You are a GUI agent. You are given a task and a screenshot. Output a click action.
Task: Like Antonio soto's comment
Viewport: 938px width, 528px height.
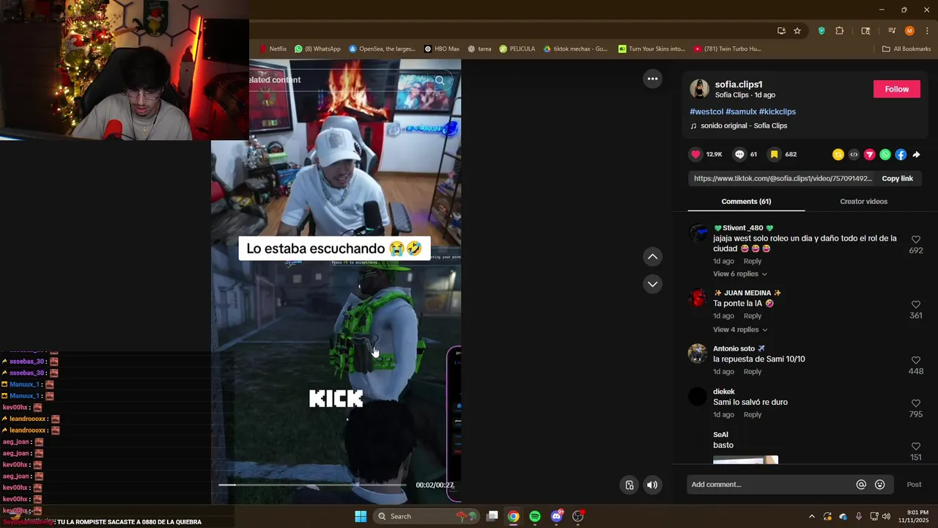pyautogui.click(x=916, y=360)
